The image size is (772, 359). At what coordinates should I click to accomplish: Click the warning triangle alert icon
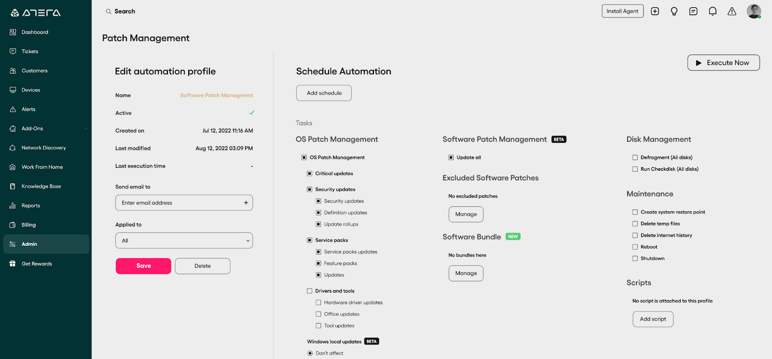coord(732,11)
